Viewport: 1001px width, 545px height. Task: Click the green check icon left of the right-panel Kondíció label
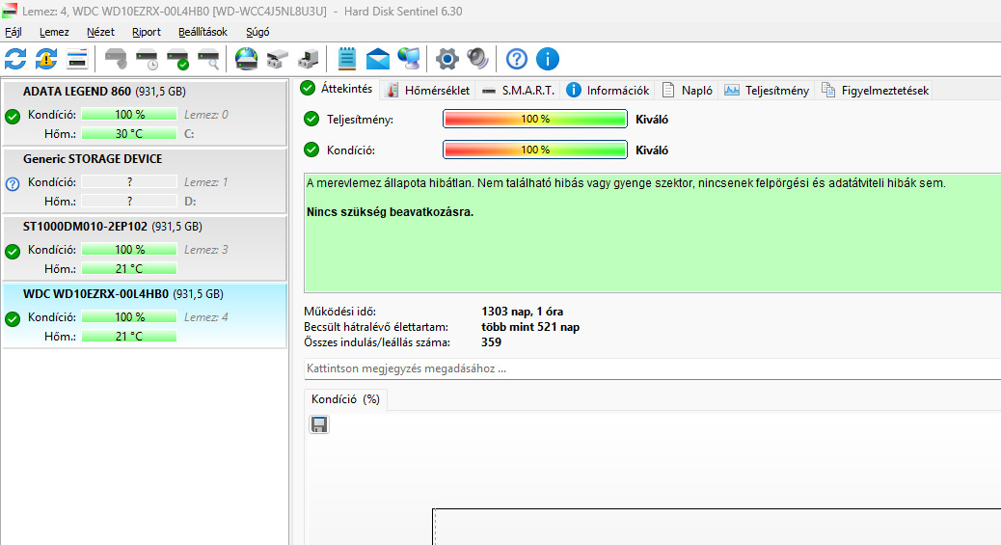coord(311,150)
